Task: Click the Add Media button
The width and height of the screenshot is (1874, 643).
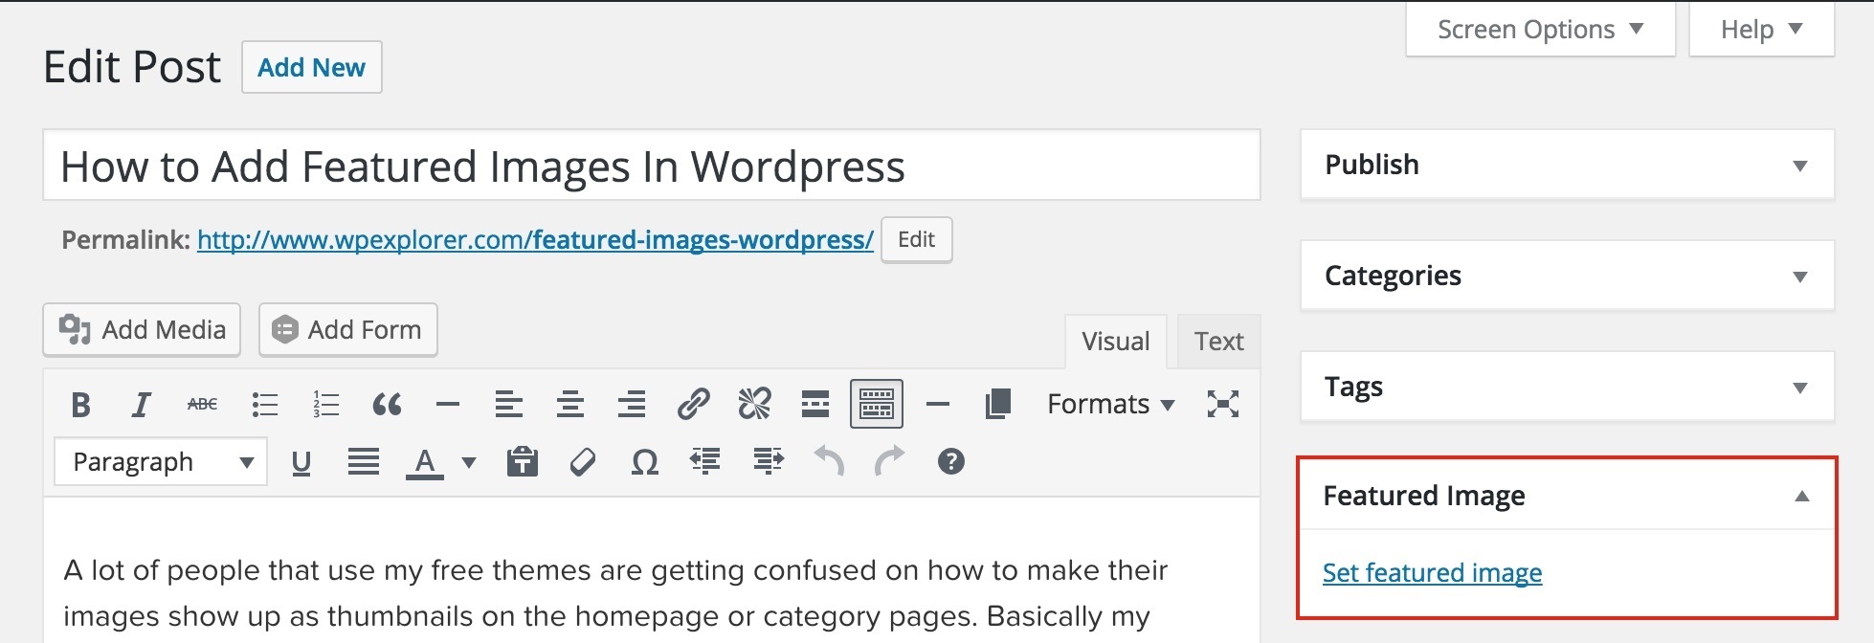Action: coord(142,330)
